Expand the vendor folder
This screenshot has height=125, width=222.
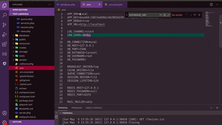[x=23, y=60]
